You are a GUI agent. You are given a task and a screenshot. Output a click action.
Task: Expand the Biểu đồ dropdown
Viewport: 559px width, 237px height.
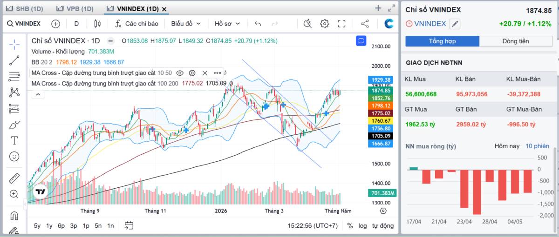coord(186,24)
